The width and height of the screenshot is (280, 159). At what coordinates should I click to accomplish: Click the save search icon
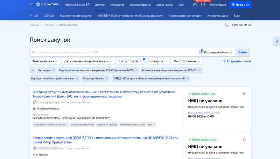click(224, 61)
